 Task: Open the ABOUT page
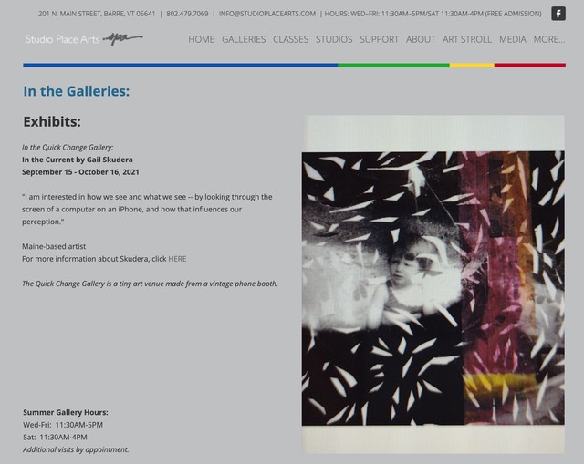pyautogui.click(x=421, y=39)
